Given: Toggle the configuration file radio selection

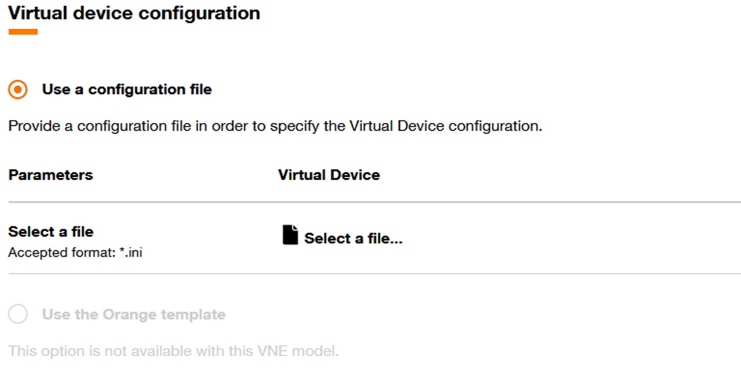Looking at the screenshot, I should coord(17,90).
